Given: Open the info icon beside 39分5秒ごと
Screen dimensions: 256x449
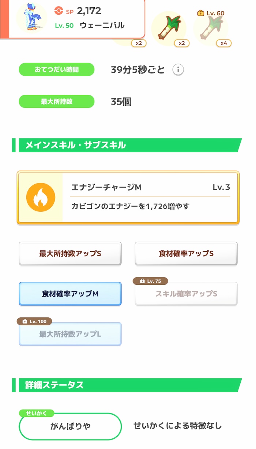Looking at the screenshot, I should [178, 69].
